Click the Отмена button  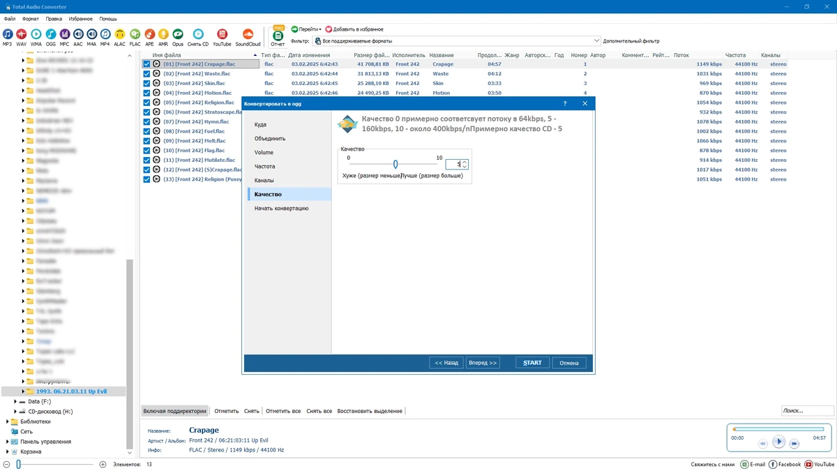tap(569, 363)
